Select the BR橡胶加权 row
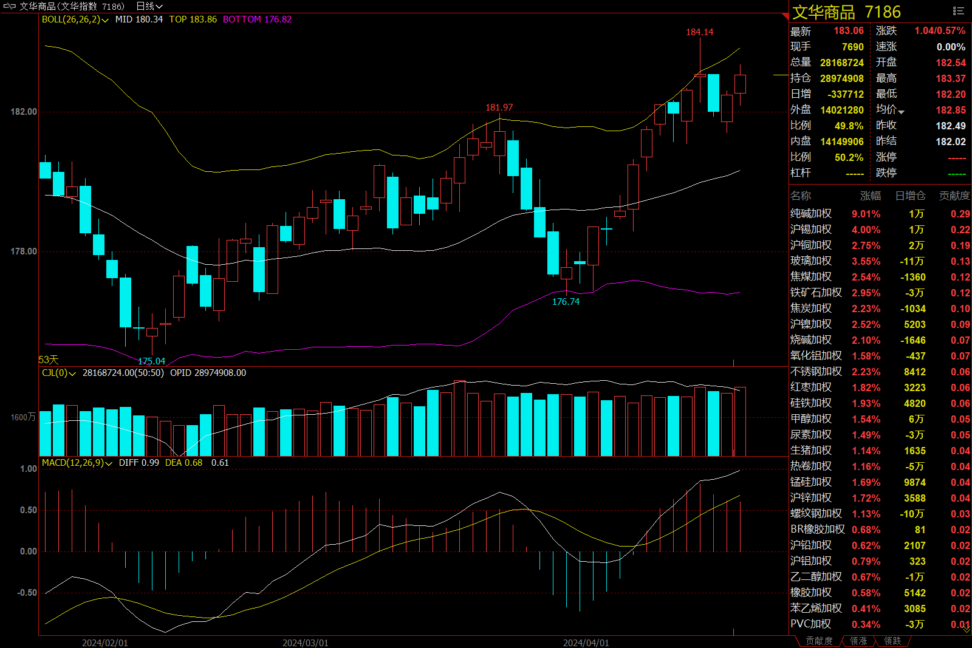972x648 pixels. click(x=880, y=530)
